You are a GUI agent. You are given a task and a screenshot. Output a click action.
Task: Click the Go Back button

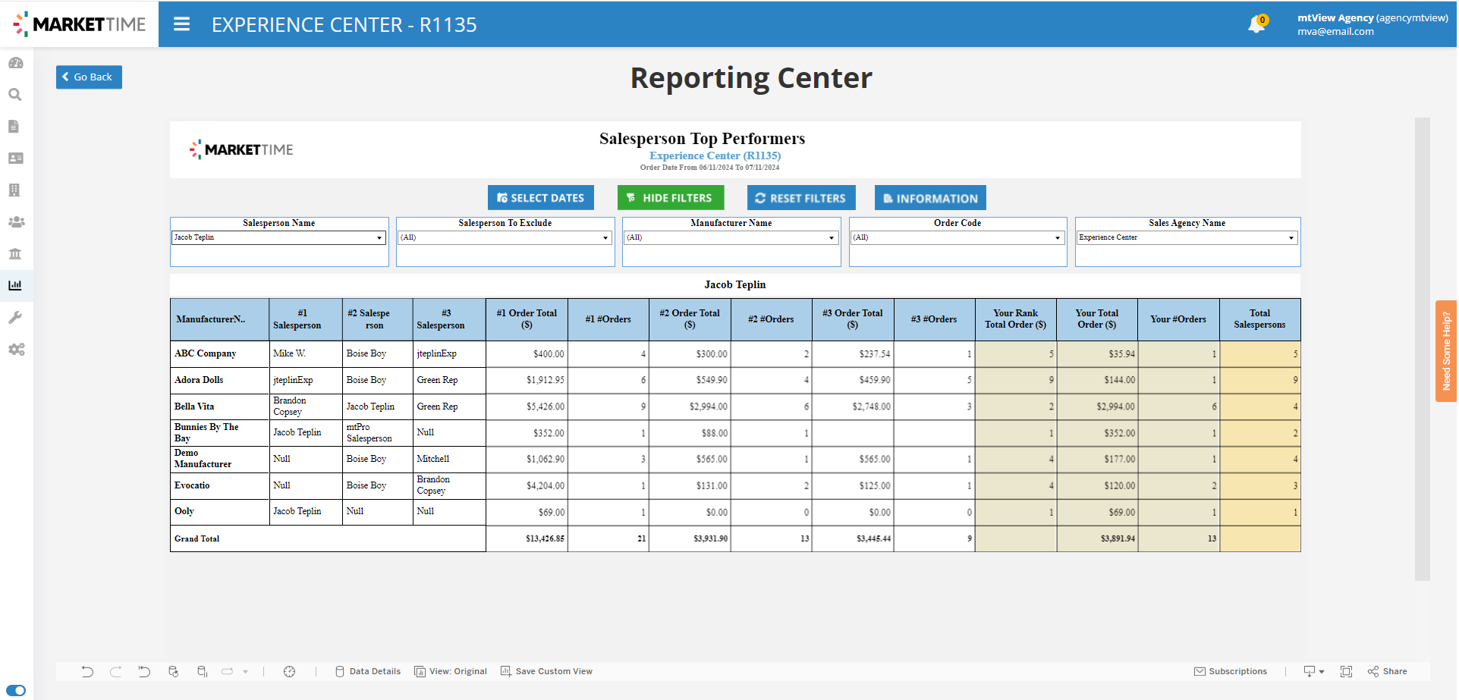89,77
